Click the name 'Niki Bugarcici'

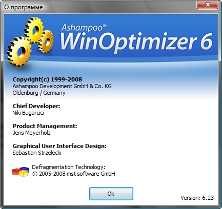[x=28, y=113]
